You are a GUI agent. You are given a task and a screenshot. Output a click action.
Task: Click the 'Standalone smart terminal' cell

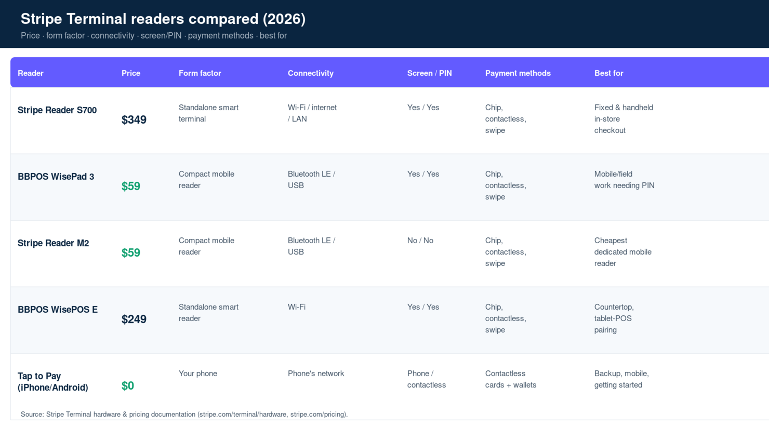tap(209, 113)
